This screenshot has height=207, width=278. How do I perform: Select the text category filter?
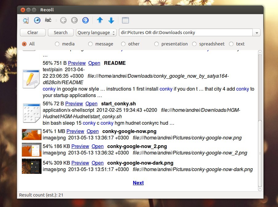pyautogui.click(x=231, y=44)
